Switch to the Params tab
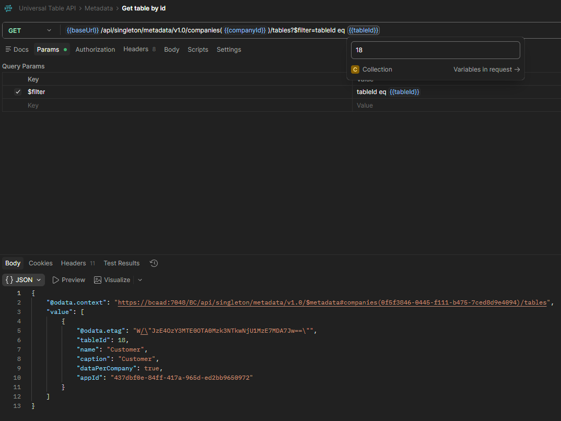The height and width of the screenshot is (421, 561). 52,50
